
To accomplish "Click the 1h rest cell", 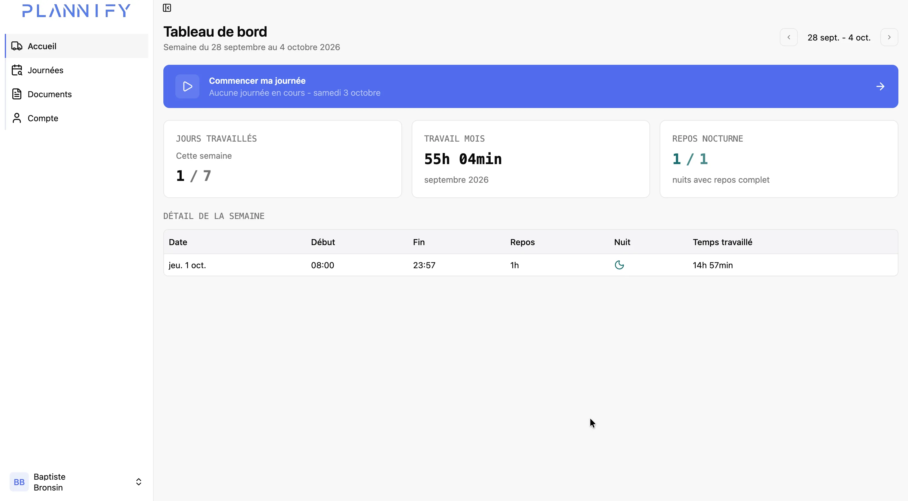I will coord(514,265).
